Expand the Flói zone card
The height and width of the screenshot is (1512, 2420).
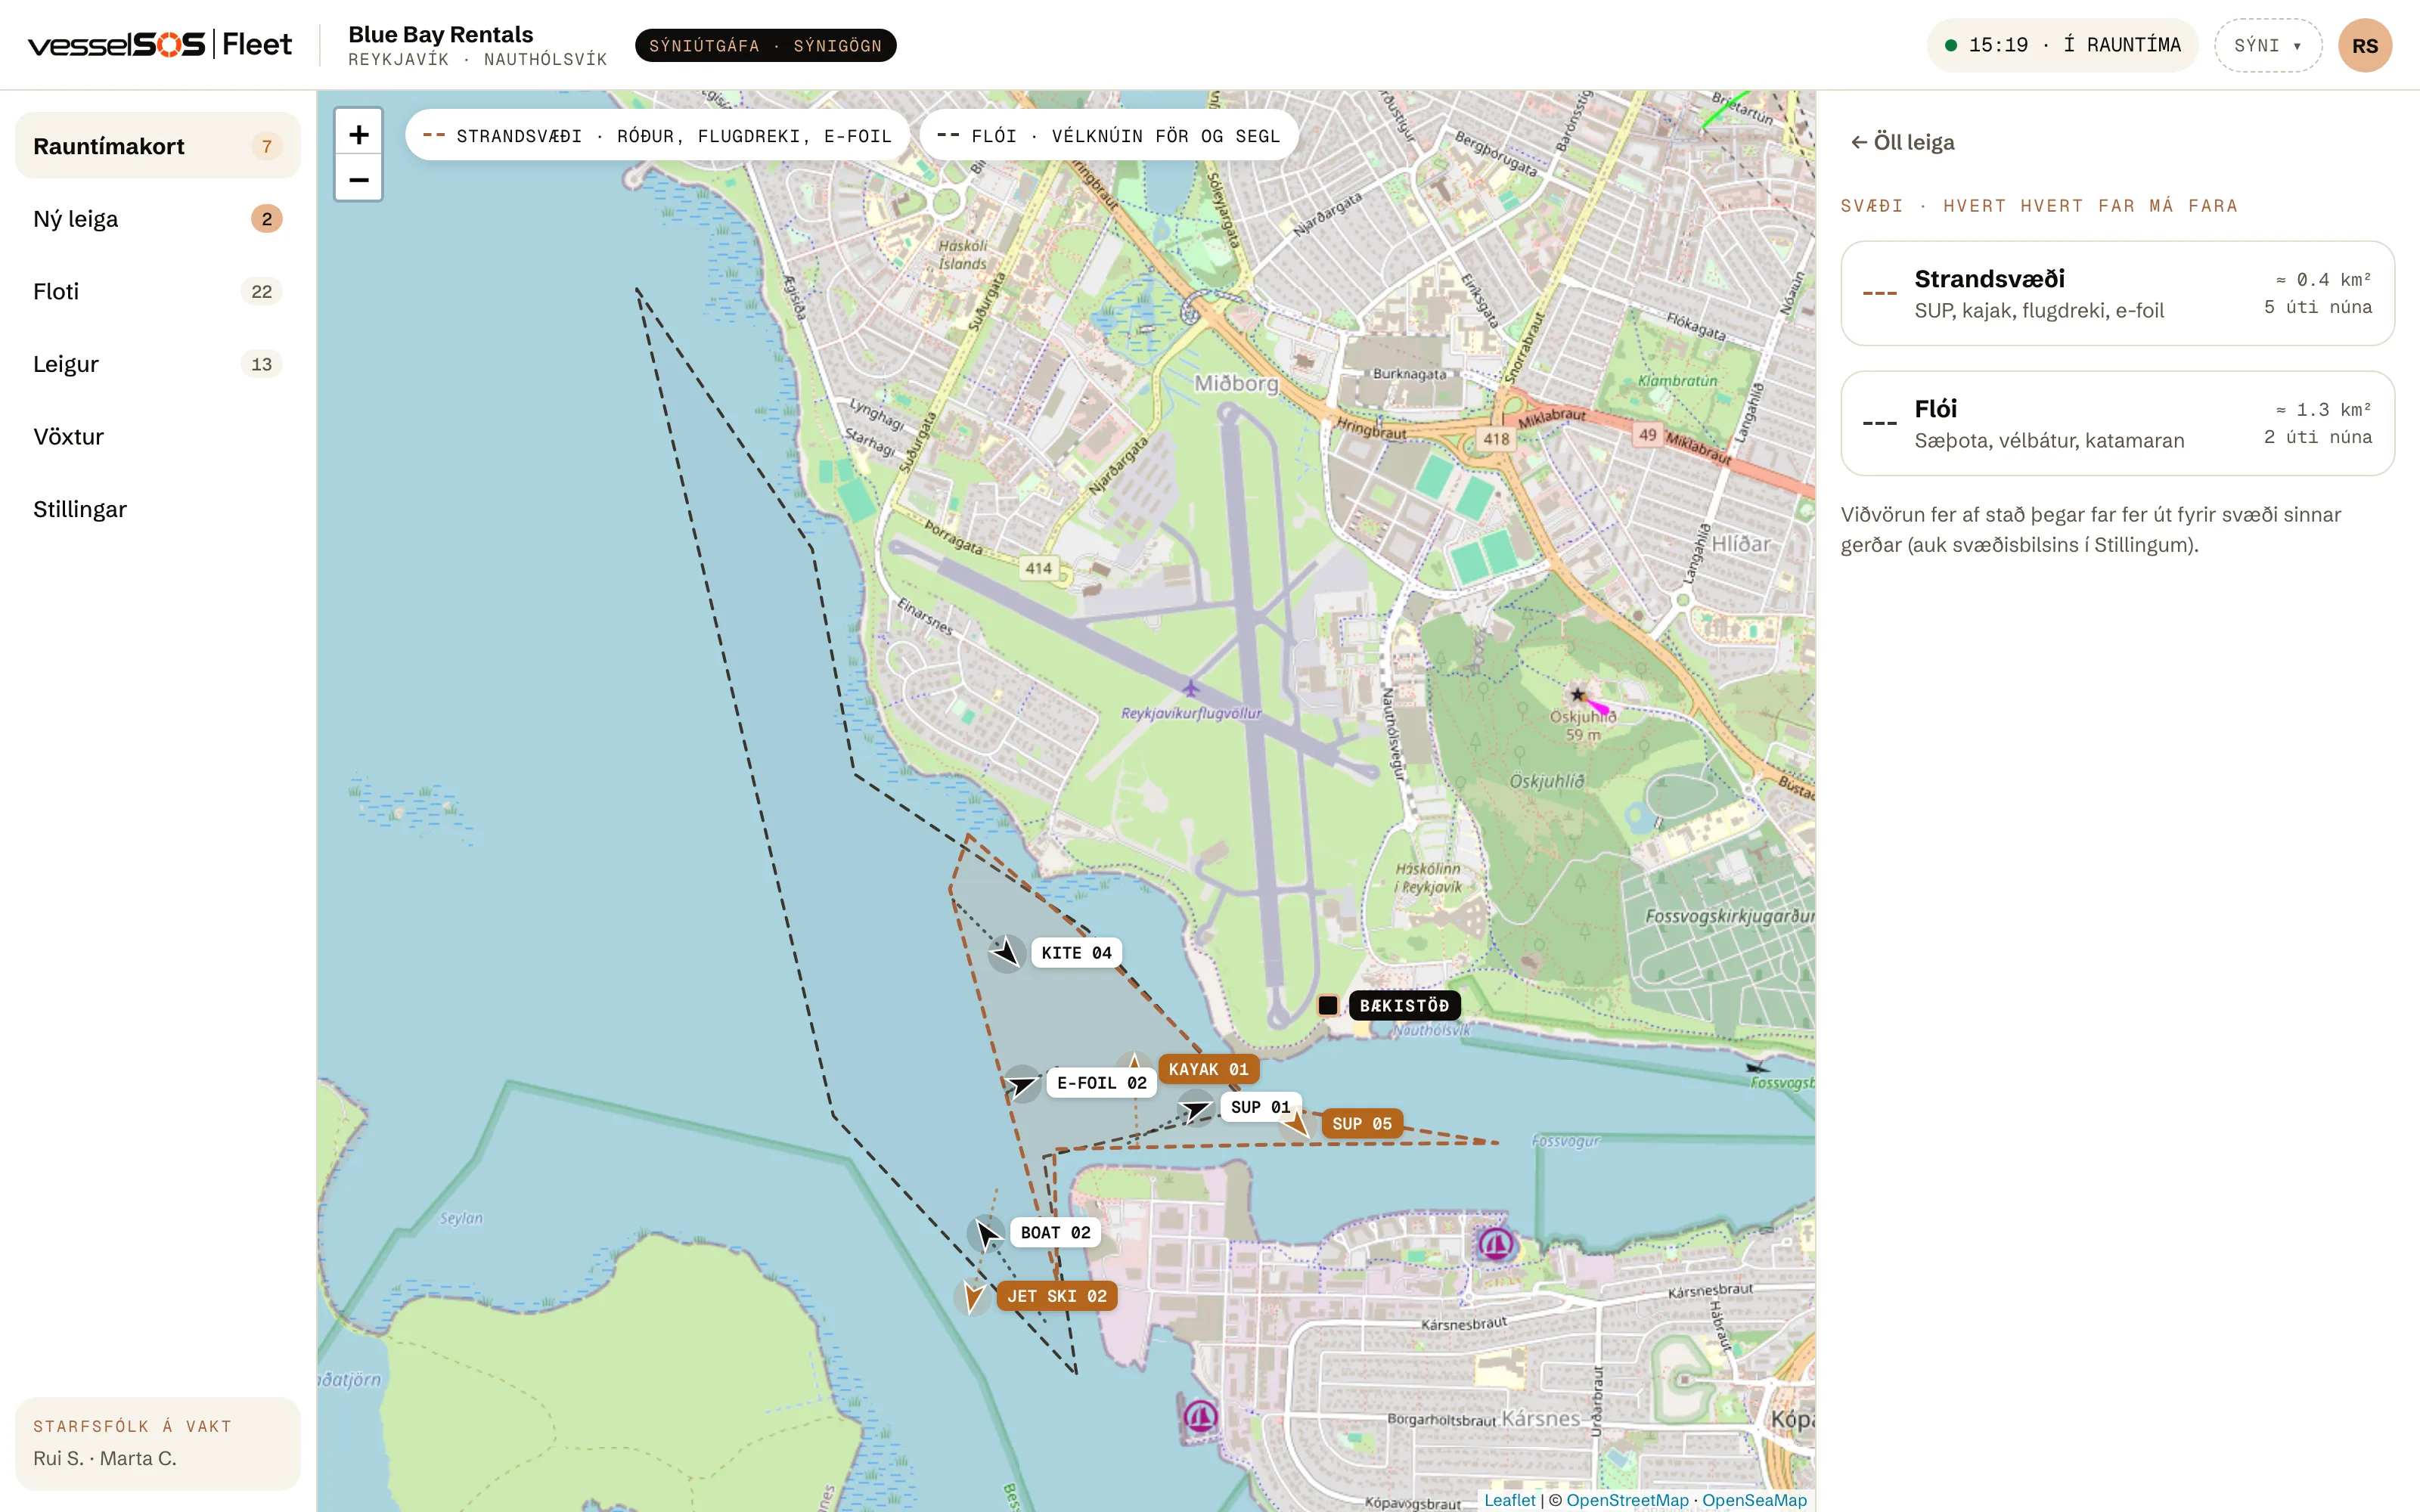2117,423
